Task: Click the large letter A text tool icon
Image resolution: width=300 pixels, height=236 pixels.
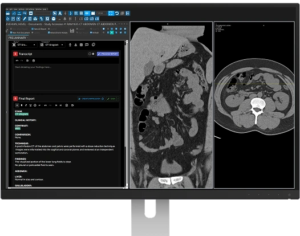Action: tap(60, 13)
